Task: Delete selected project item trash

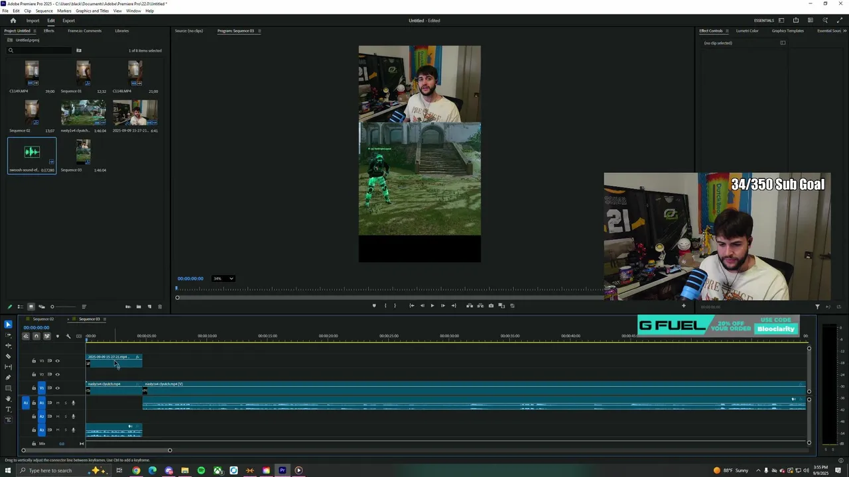Action: pos(160,307)
